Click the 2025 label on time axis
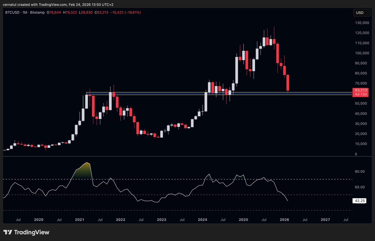Image resolution: width=375 pixels, height=241 pixels. tap(243, 220)
